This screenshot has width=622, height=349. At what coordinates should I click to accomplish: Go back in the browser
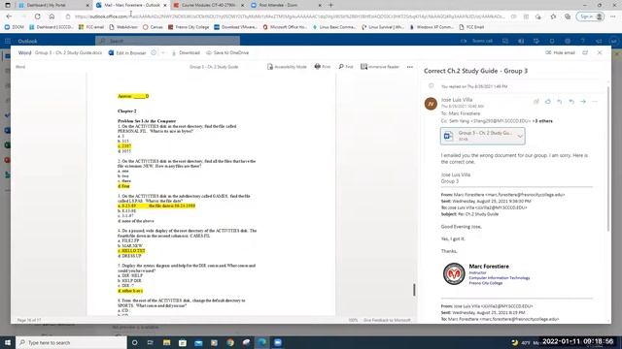pos(9,16)
